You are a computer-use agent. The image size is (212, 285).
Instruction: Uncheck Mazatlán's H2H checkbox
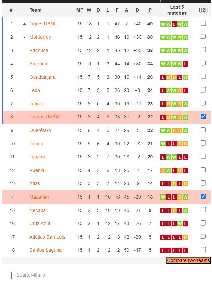pyautogui.click(x=203, y=197)
